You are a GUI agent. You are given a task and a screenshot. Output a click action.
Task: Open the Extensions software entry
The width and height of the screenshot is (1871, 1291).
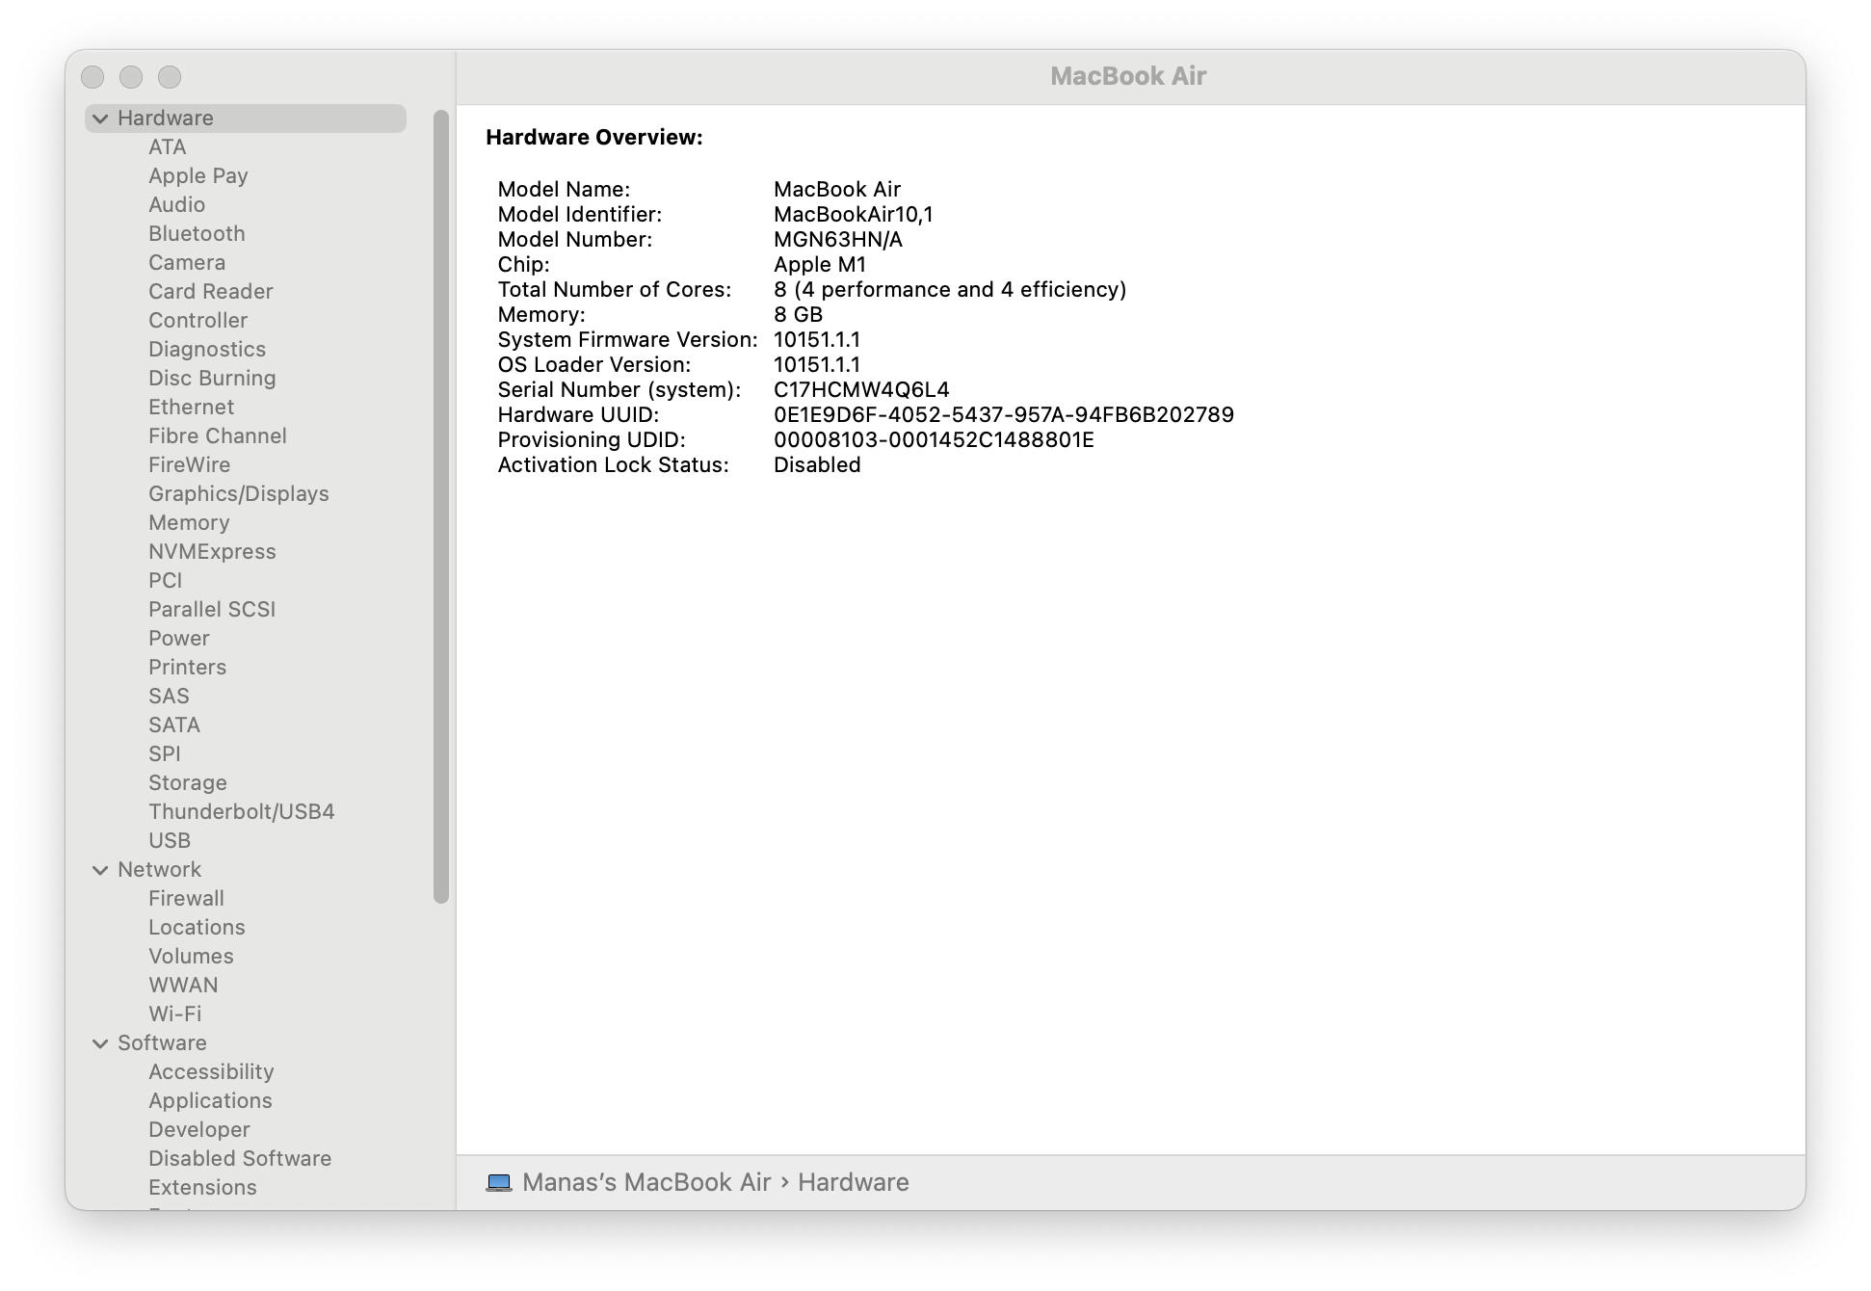(202, 1188)
